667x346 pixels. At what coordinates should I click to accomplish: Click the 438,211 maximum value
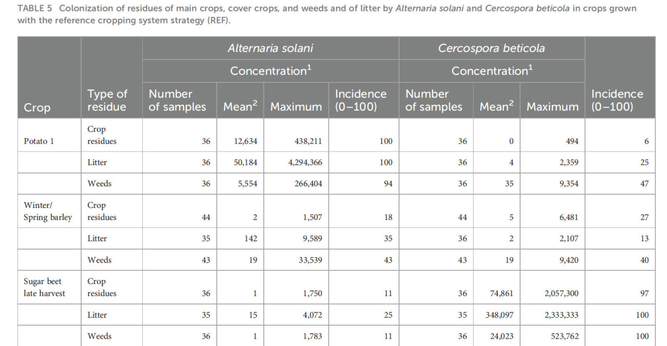(307, 141)
